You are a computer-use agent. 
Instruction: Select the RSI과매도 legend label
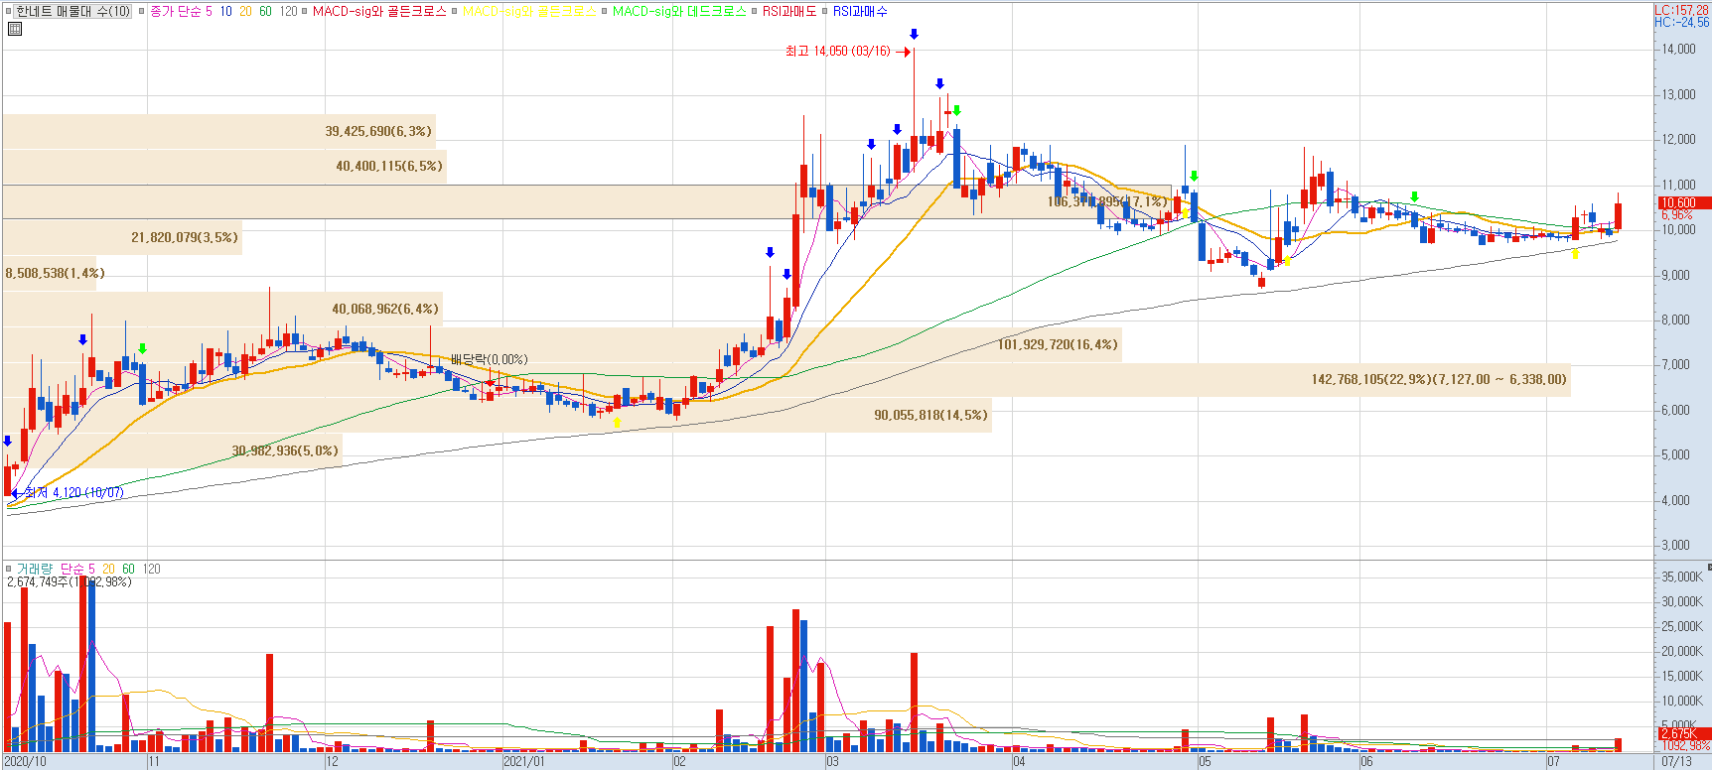(789, 11)
